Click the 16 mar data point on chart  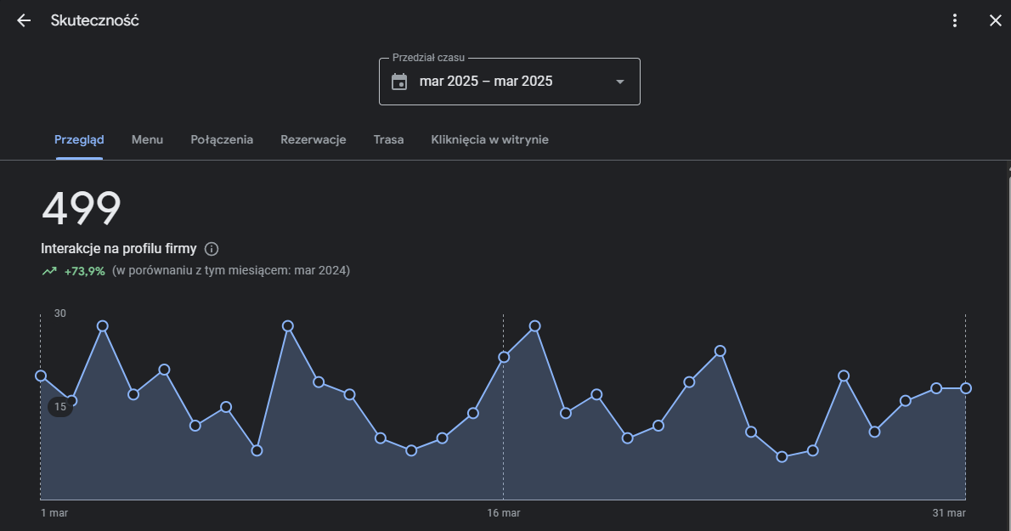point(504,357)
